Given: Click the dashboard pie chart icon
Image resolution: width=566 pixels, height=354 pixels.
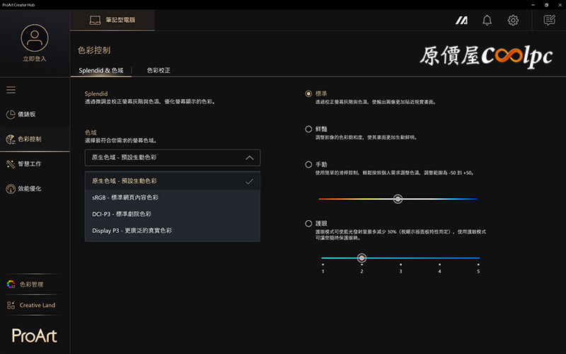Looking at the screenshot, I should [x=11, y=115].
